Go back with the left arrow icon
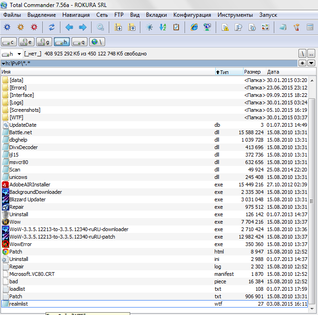The height and width of the screenshot is (315, 318). click(x=69, y=27)
